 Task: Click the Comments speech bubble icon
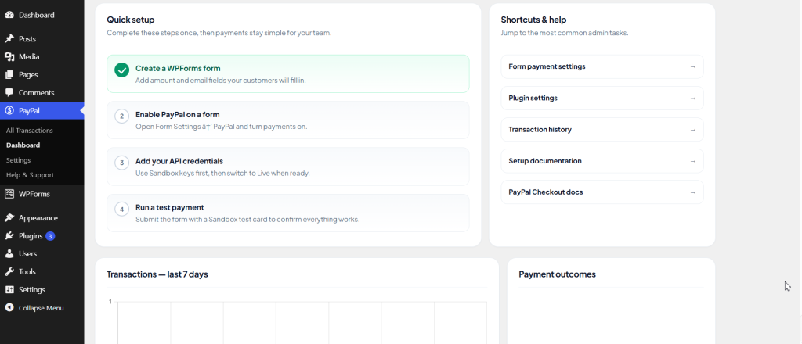[9, 93]
